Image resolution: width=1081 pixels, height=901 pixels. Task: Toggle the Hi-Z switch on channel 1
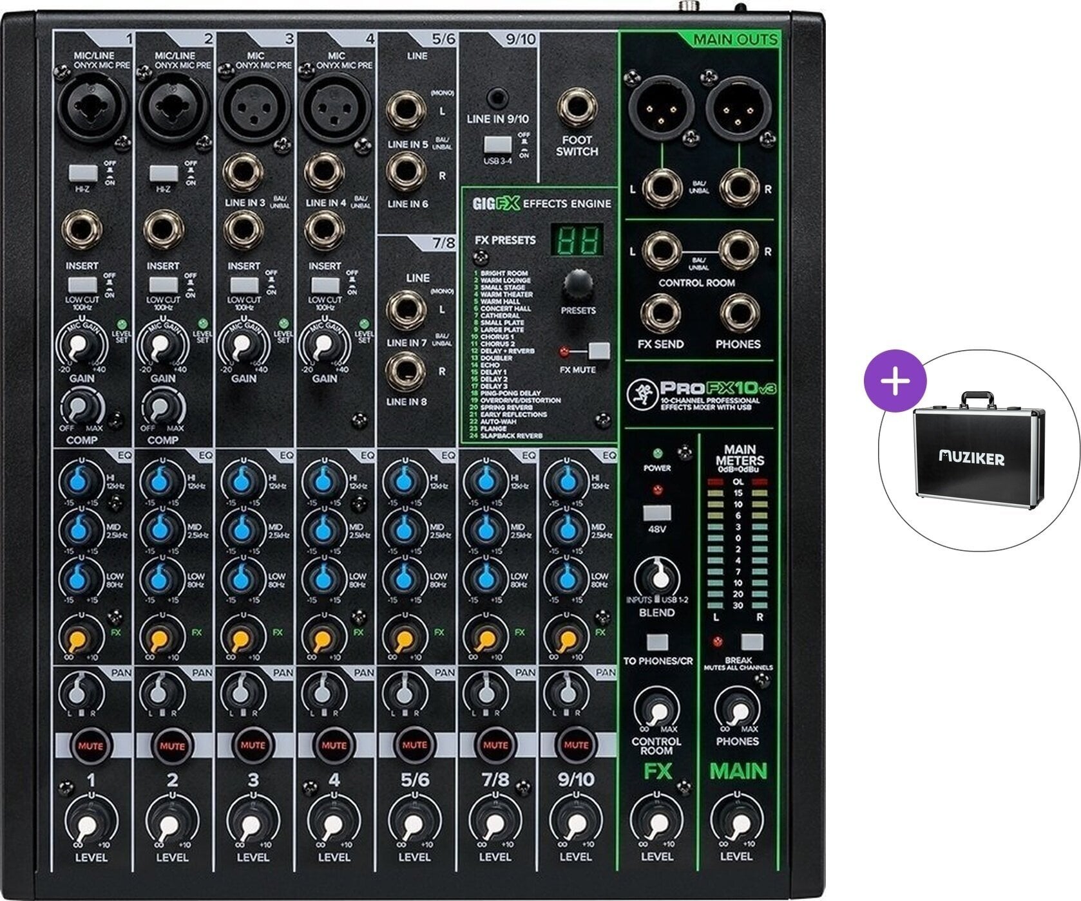[82, 173]
